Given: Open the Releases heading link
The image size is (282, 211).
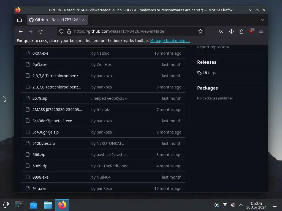Looking at the screenshot, I should click(x=207, y=62).
